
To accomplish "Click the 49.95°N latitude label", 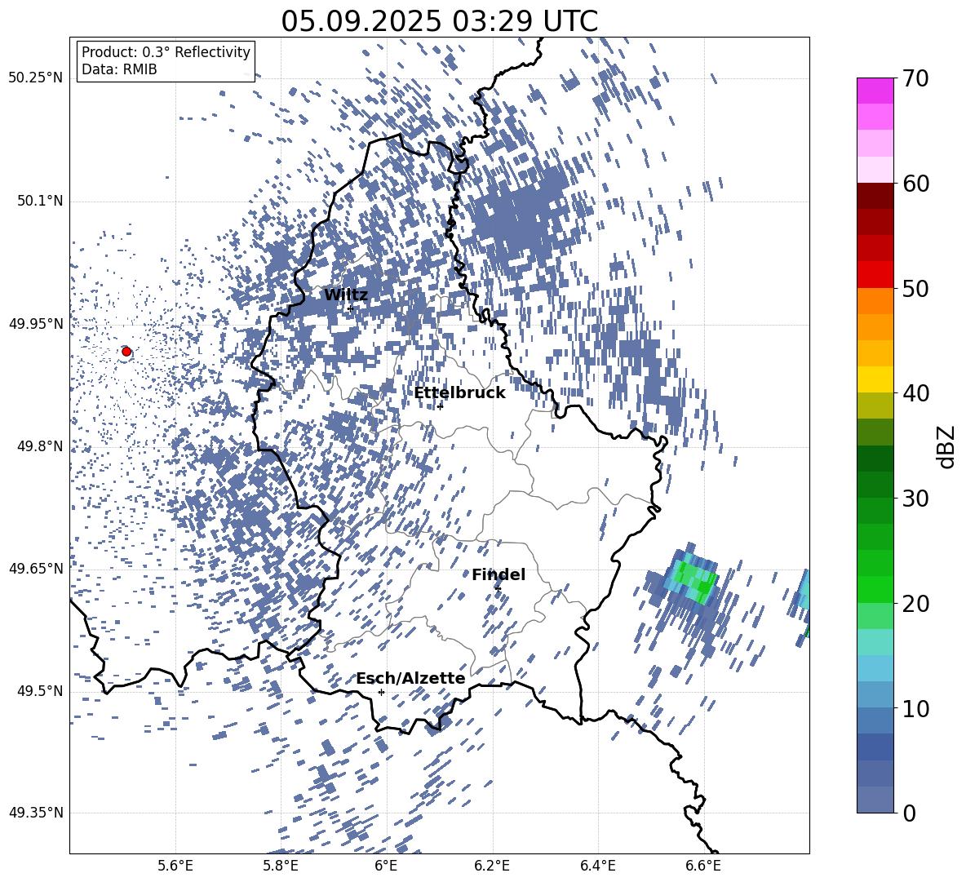I will (36, 324).
